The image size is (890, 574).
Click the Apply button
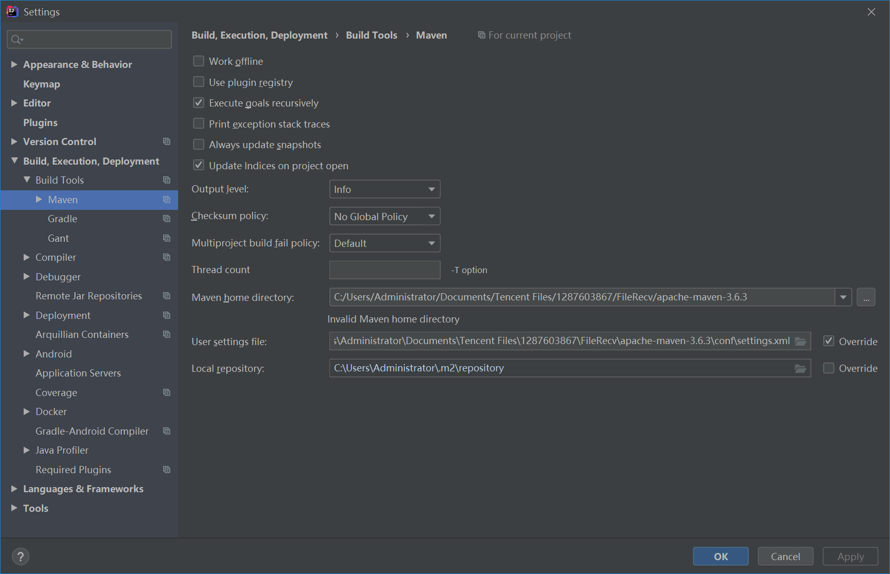pos(850,557)
